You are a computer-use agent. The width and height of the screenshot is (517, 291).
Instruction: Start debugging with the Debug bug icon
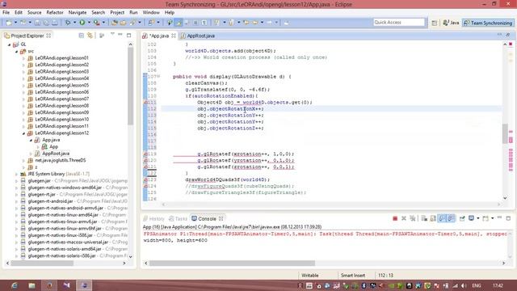pyautogui.click(x=68, y=23)
